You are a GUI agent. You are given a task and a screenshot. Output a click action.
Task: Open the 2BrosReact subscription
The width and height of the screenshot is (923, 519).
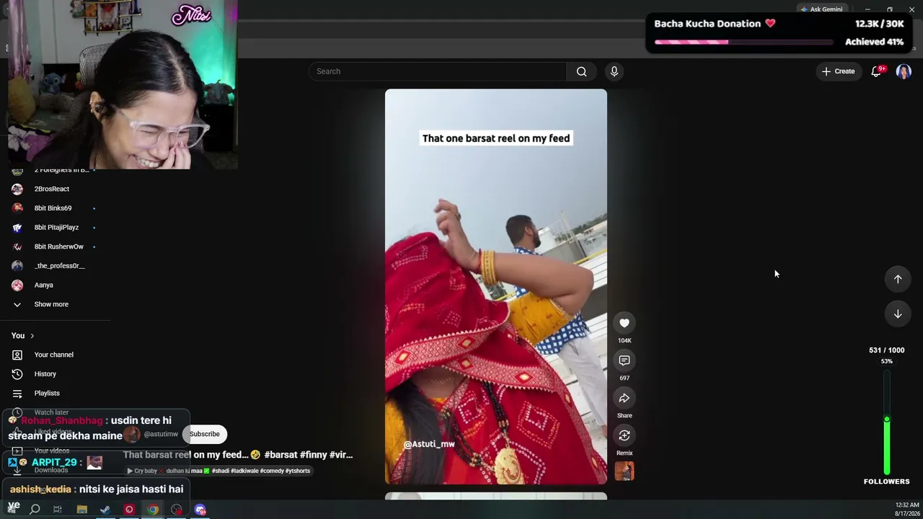[x=52, y=189]
